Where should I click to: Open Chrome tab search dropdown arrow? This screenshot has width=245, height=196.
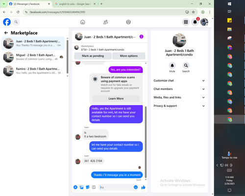tap(4, 4)
